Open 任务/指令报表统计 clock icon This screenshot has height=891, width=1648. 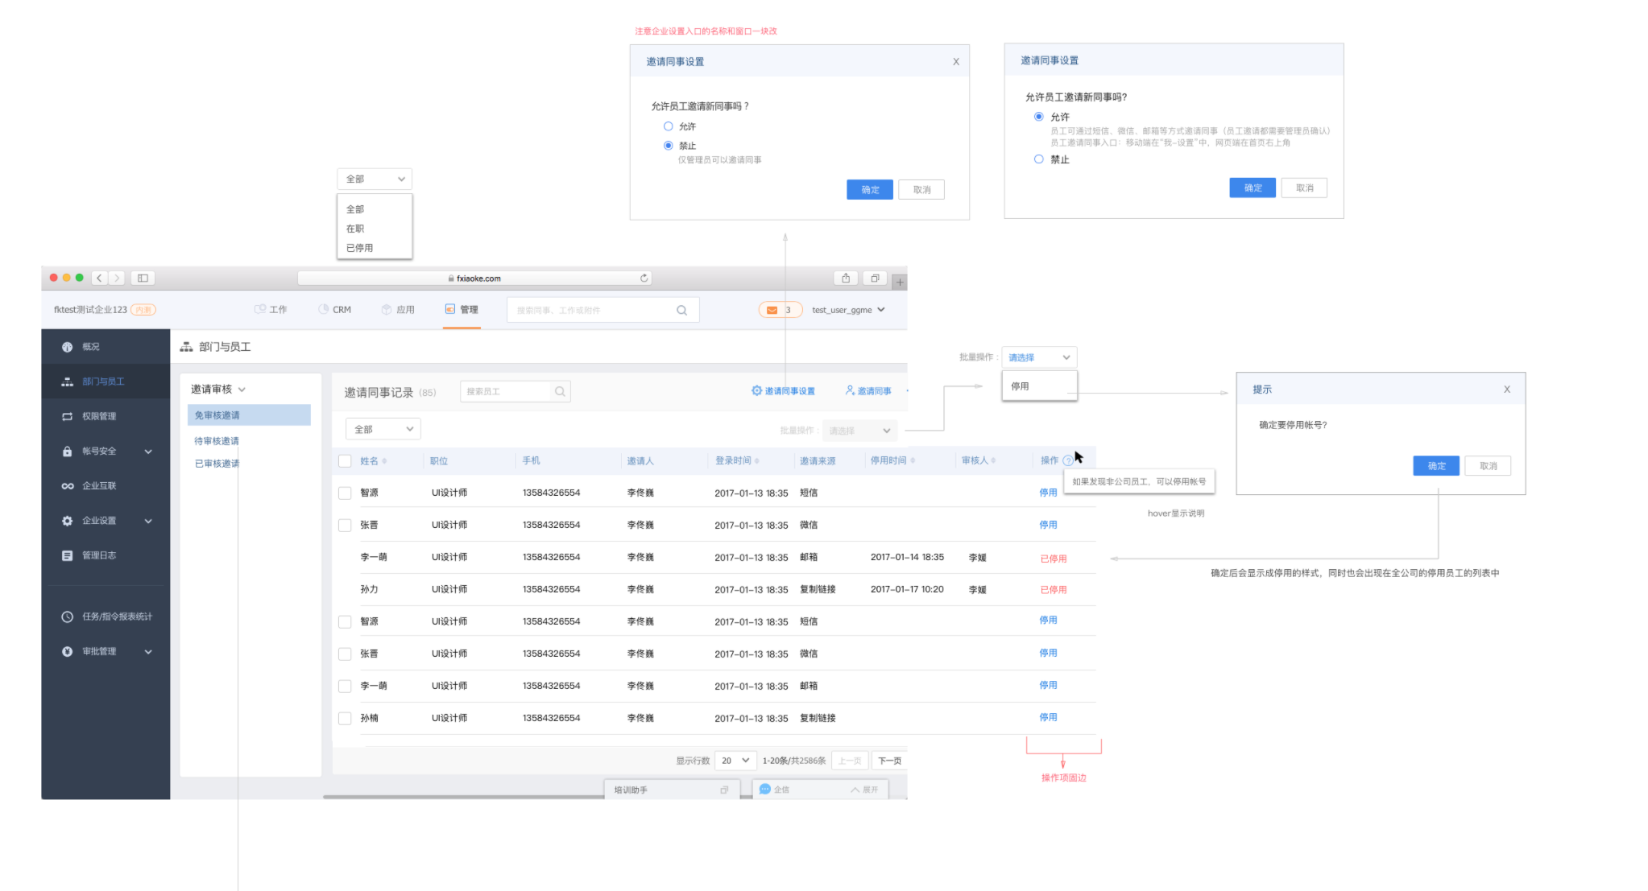pos(67,617)
